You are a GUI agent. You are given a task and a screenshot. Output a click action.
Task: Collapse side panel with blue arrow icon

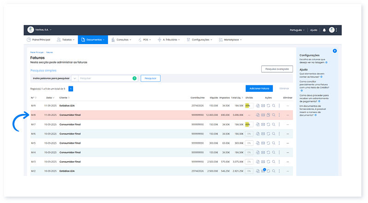pyautogui.click(x=335, y=51)
